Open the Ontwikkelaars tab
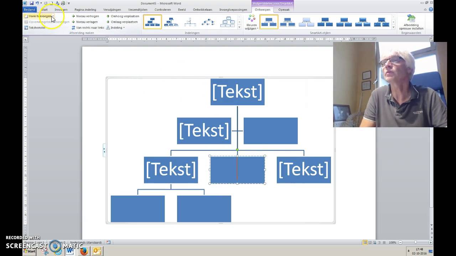456x256 pixels. pyautogui.click(x=202, y=10)
